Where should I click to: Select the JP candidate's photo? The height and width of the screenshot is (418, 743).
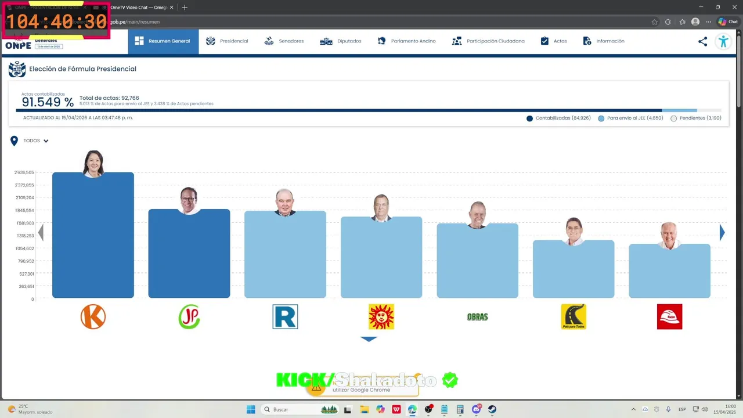[x=189, y=201]
